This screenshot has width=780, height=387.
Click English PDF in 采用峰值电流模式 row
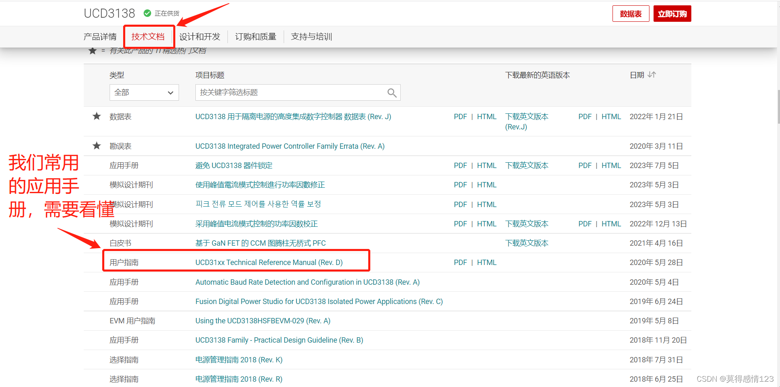(585, 224)
